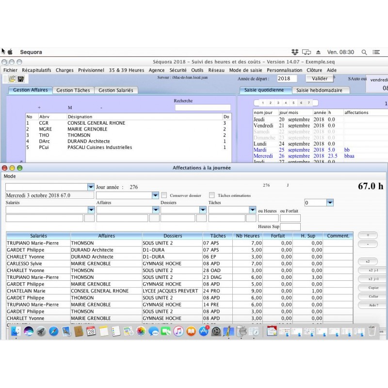Open Launchpad rocket icon in Dock
This screenshot has height=388, width=388.
pyautogui.click(x=41, y=331)
